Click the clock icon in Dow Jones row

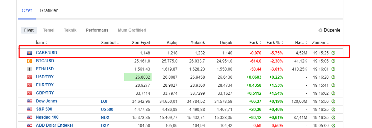333,101
